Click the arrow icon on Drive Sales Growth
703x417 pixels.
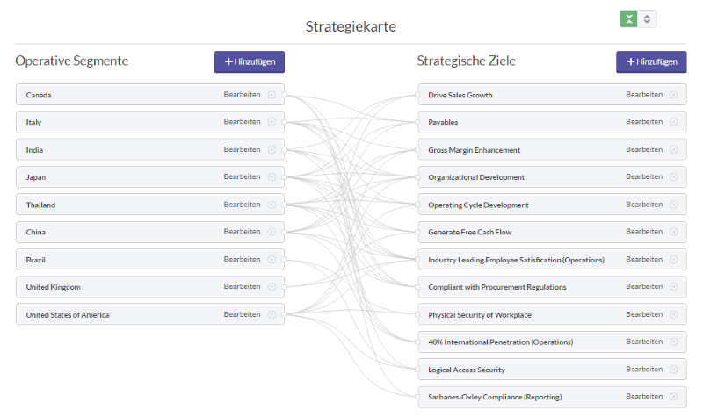(x=673, y=95)
